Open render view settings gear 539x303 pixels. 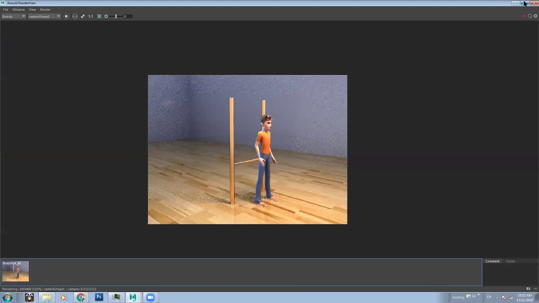tap(536, 16)
